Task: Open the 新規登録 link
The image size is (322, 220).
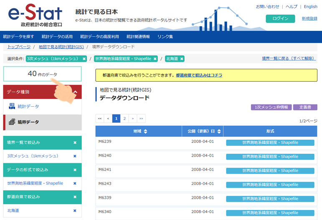Action: (x=309, y=19)
